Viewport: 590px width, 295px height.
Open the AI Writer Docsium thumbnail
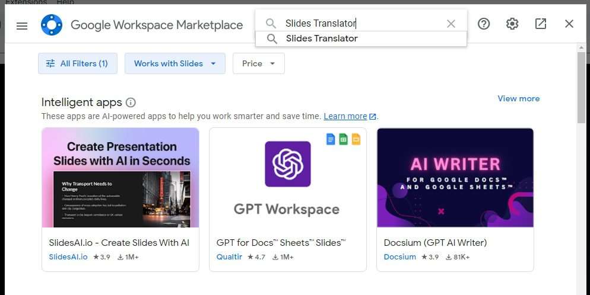tap(455, 178)
